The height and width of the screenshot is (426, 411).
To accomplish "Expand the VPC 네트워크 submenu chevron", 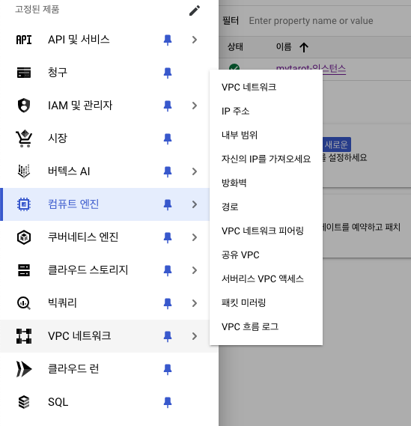I will coord(194,336).
